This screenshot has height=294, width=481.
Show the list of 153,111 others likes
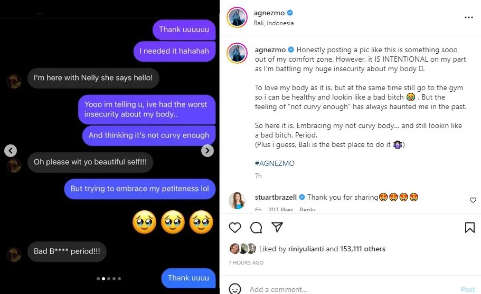[x=363, y=249]
